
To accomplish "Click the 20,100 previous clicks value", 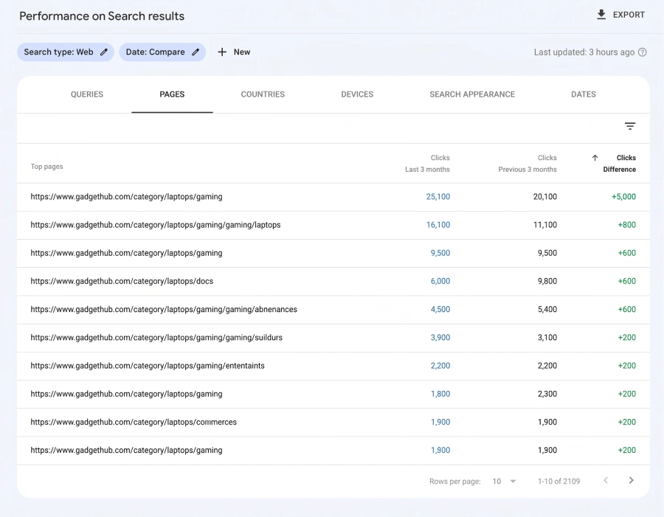I will coord(545,196).
